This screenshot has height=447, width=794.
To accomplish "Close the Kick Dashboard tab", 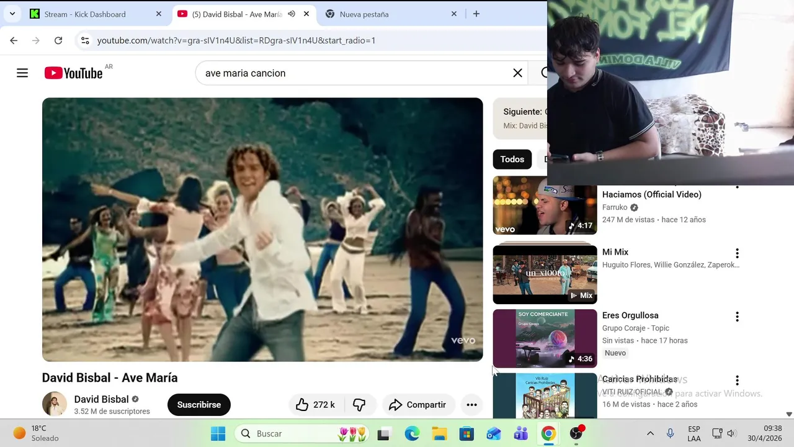I will point(159,14).
